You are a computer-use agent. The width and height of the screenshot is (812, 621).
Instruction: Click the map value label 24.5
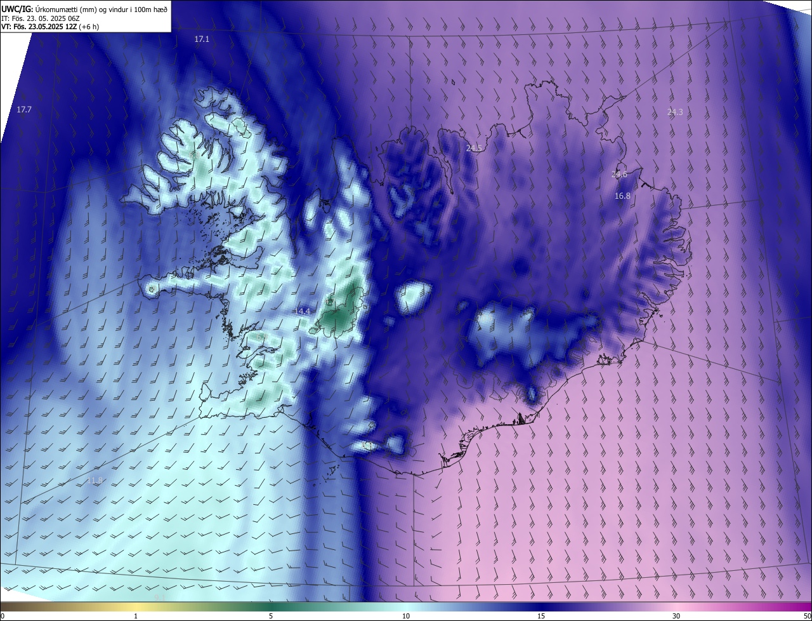[x=474, y=148]
